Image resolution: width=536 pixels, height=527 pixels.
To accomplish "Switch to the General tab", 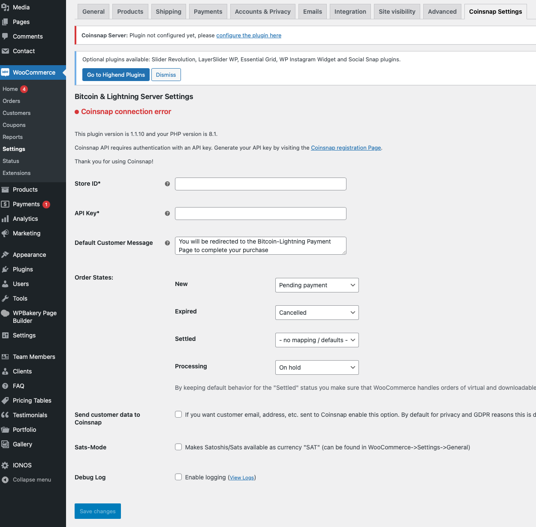I will (x=93, y=12).
